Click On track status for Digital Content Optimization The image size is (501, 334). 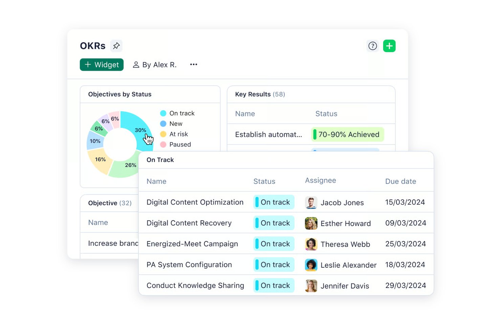click(x=274, y=202)
